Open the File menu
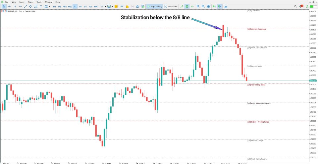Screen dimensions: 318x165 click(x=7, y=2)
